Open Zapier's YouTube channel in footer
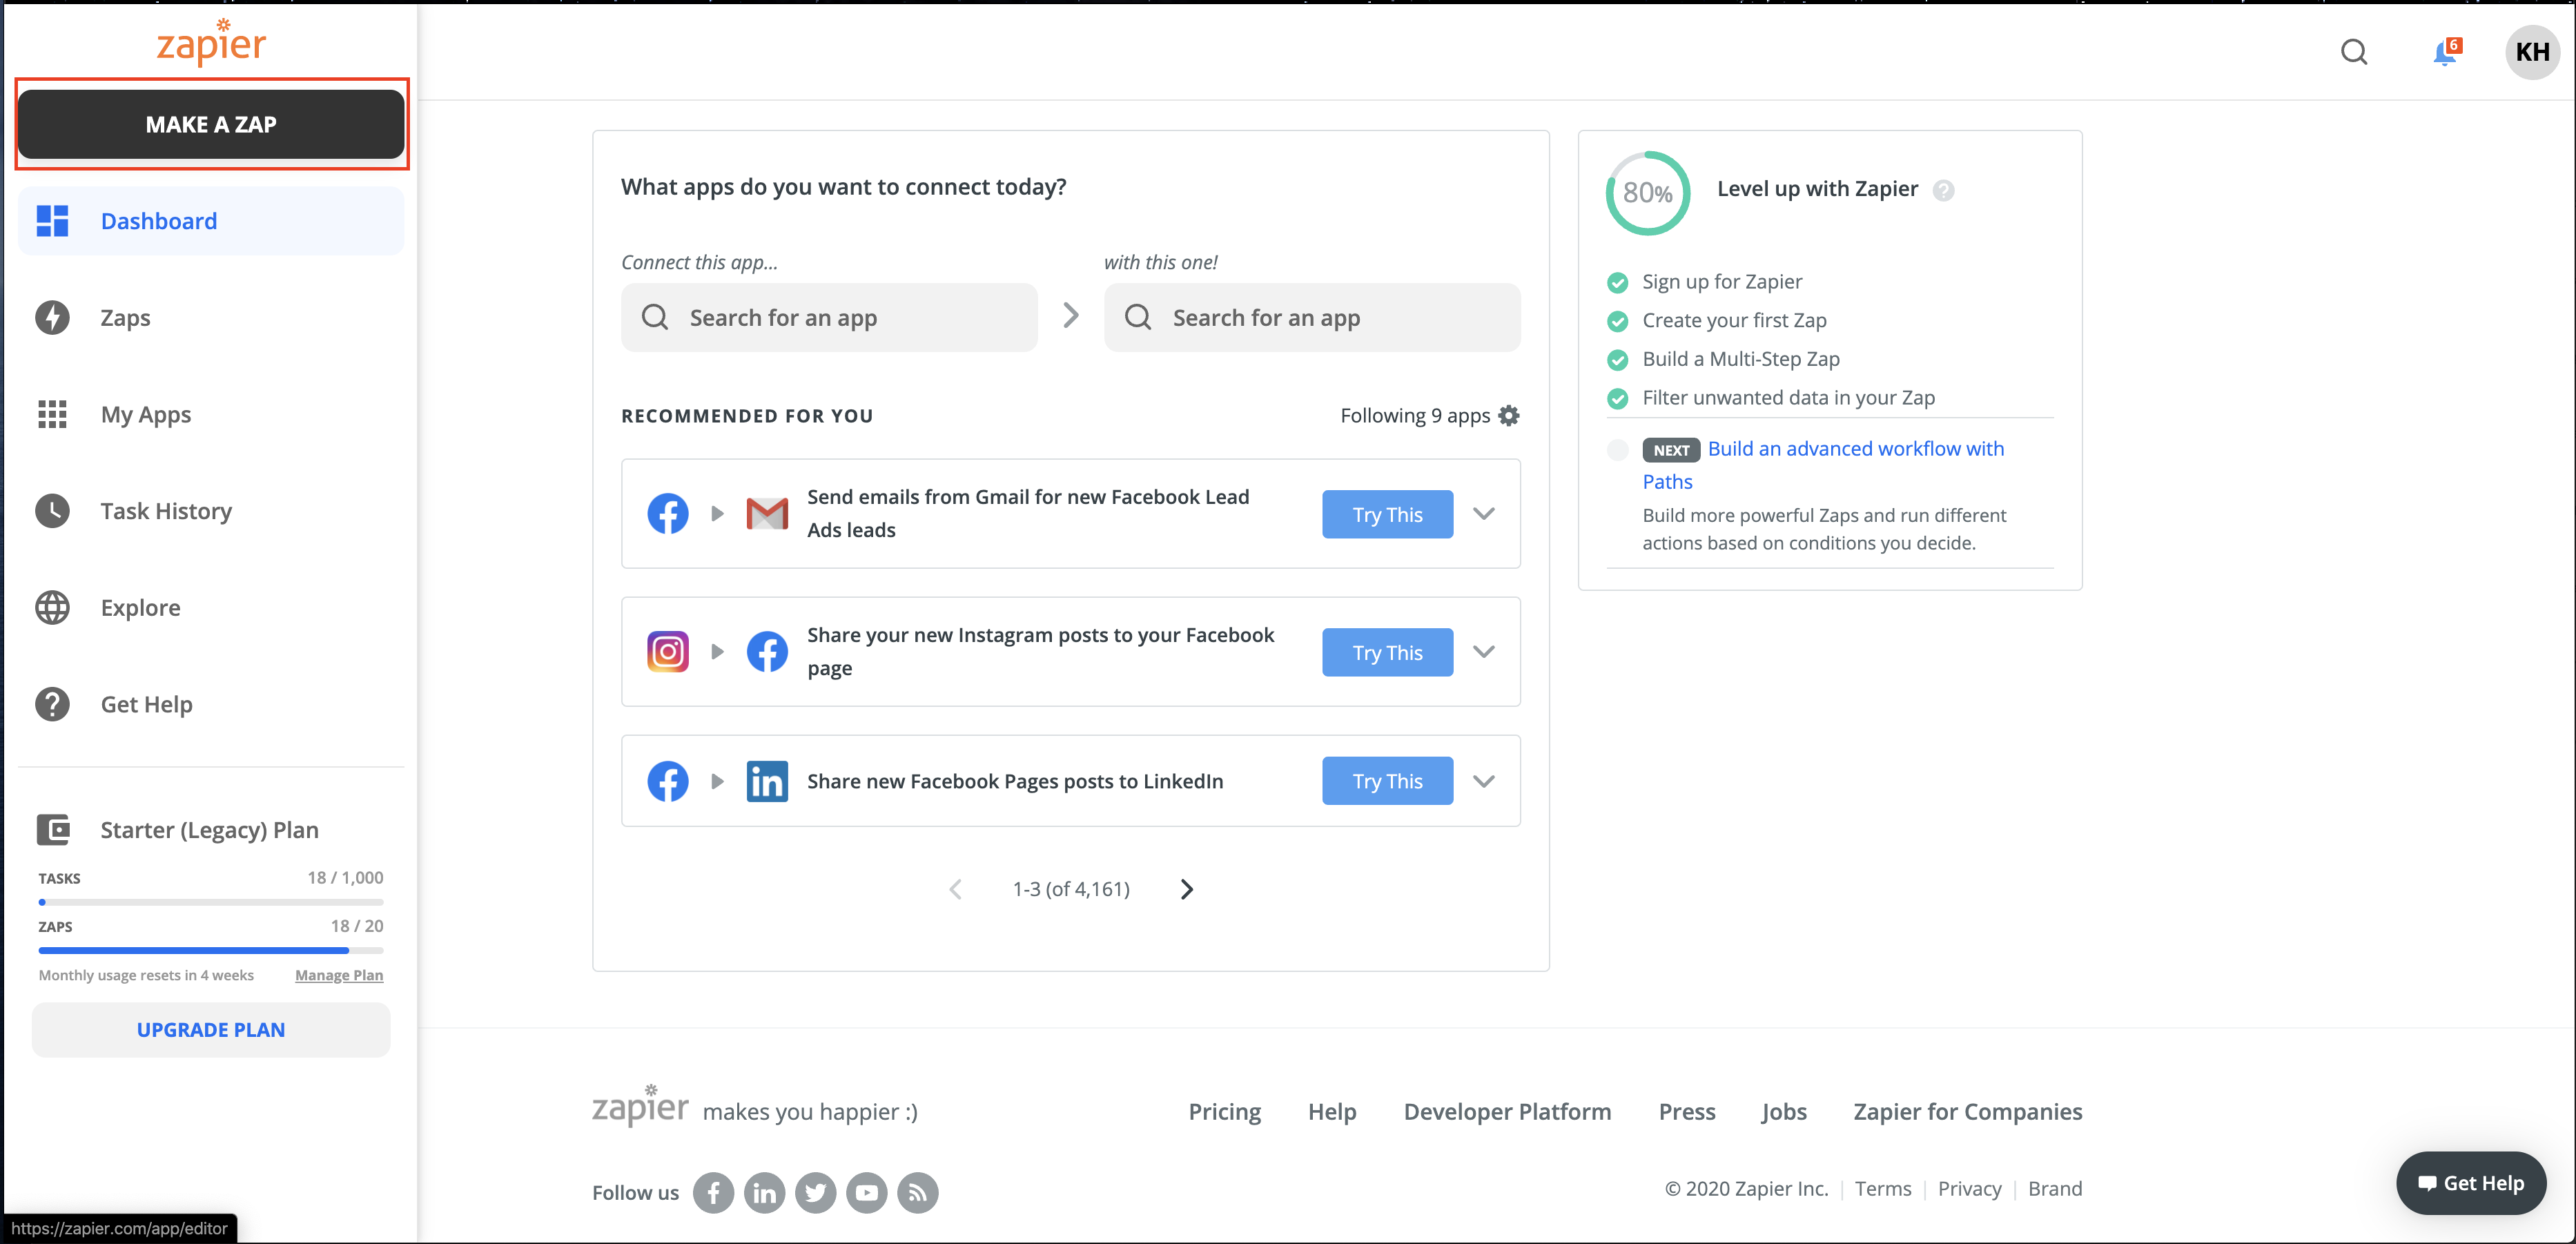The height and width of the screenshot is (1244, 2576). tap(866, 1193)
